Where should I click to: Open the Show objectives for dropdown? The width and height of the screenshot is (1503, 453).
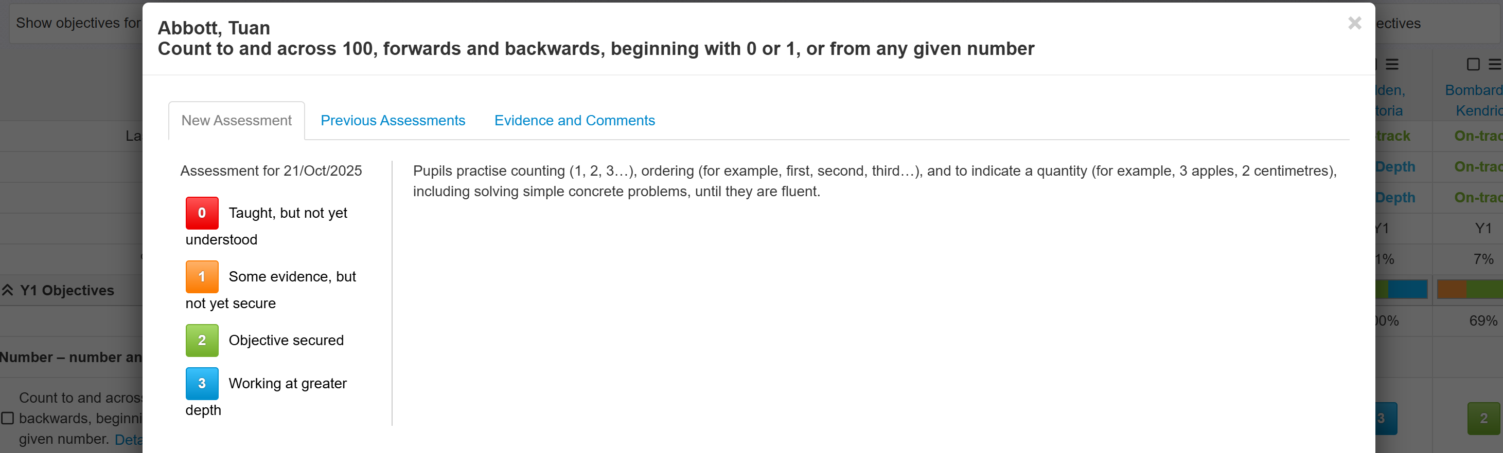click(x=76, y=23)
